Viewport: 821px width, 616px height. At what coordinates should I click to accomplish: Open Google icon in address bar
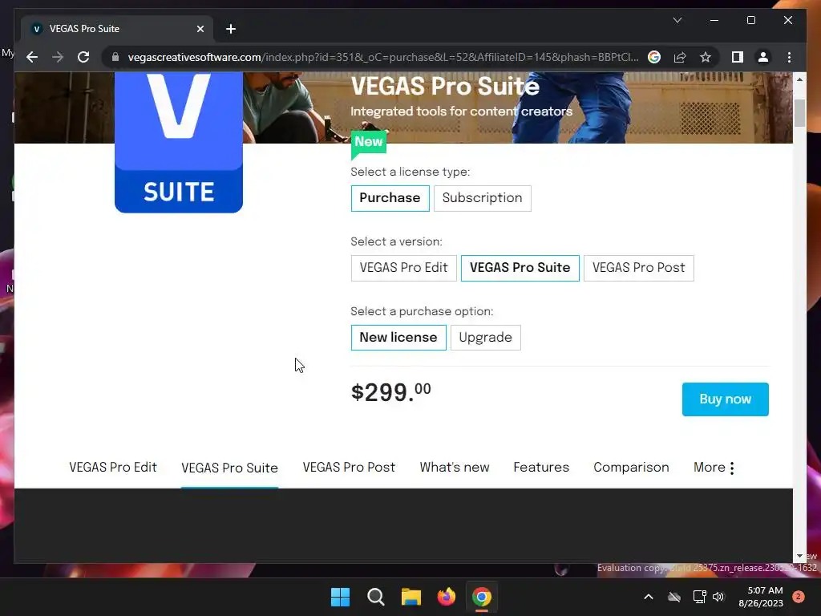click(654, 57)
